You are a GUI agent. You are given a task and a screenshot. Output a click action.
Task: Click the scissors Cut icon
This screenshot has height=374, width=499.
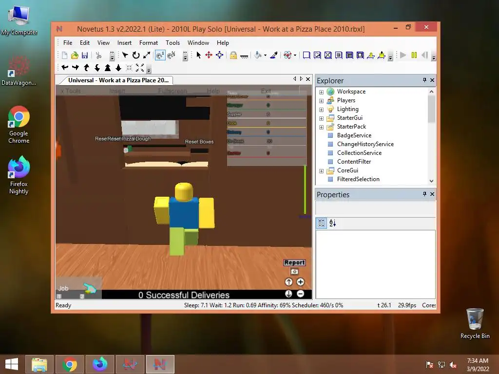[x=98, y=56]
